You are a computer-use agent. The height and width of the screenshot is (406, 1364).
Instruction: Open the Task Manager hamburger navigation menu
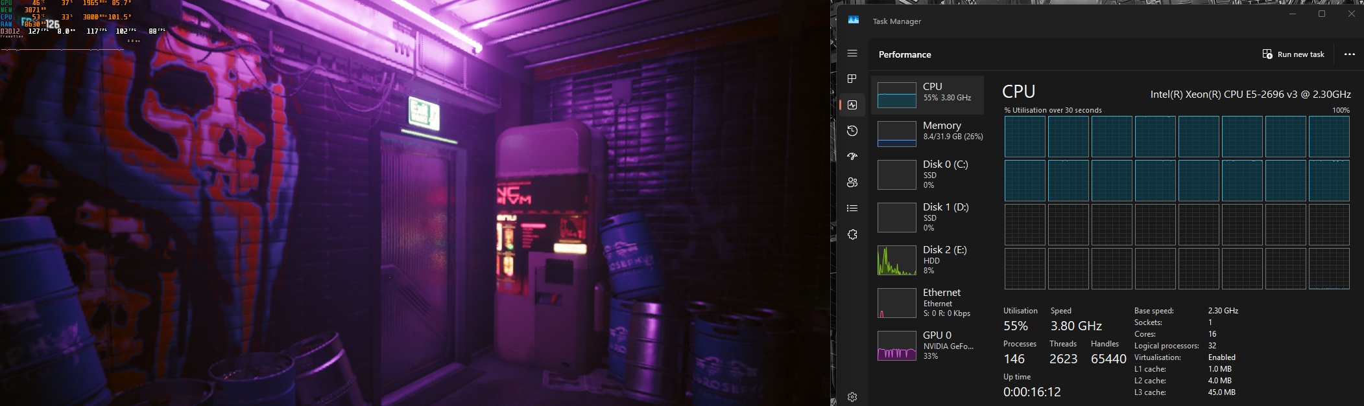tap(852, 54)
